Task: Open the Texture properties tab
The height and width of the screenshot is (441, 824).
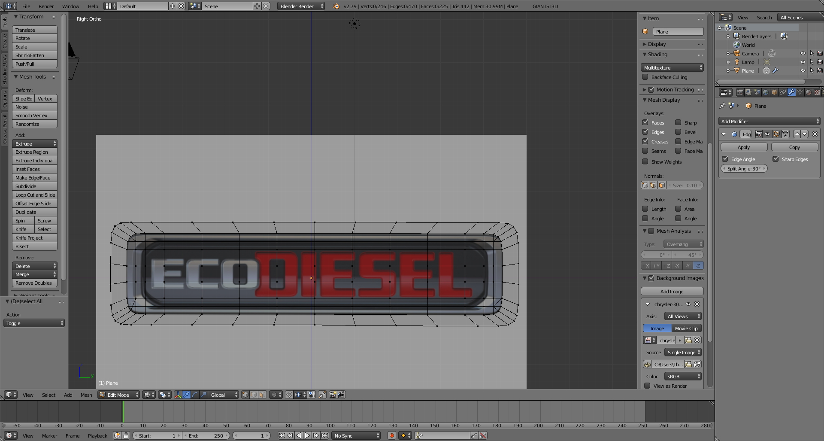Action: pos(817,92)
